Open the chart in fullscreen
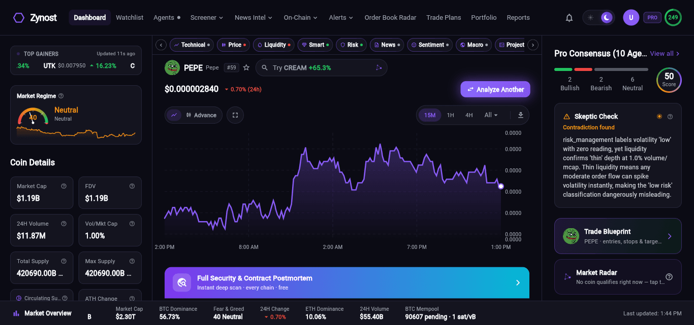Viewport: 694px width, 325px height. tap(235, 115)
